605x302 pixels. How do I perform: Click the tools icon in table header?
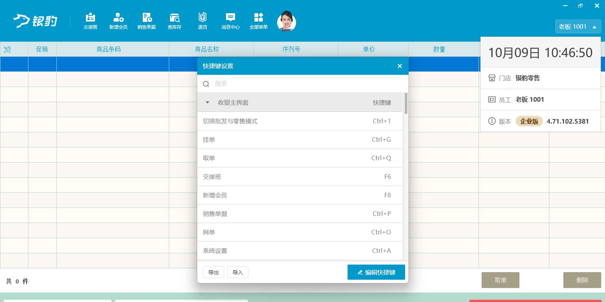coord(7,50)
